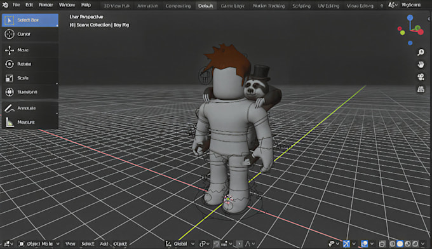Switch to the Video Editing workspace tab
432x249 pixels.
point(360,6)
